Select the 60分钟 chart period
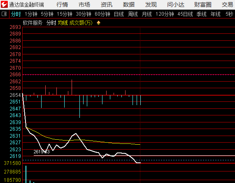 [102, 14]
